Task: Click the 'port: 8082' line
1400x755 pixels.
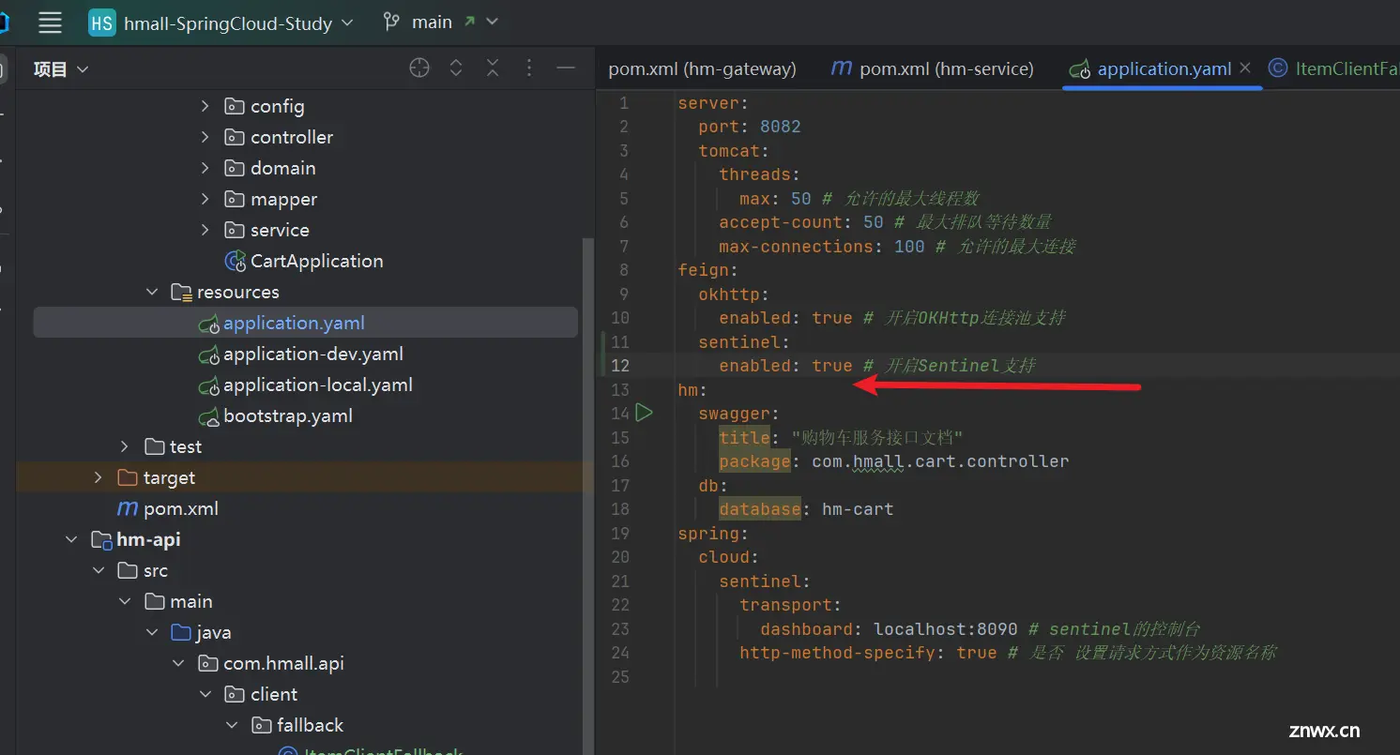Action: (750, 127)
